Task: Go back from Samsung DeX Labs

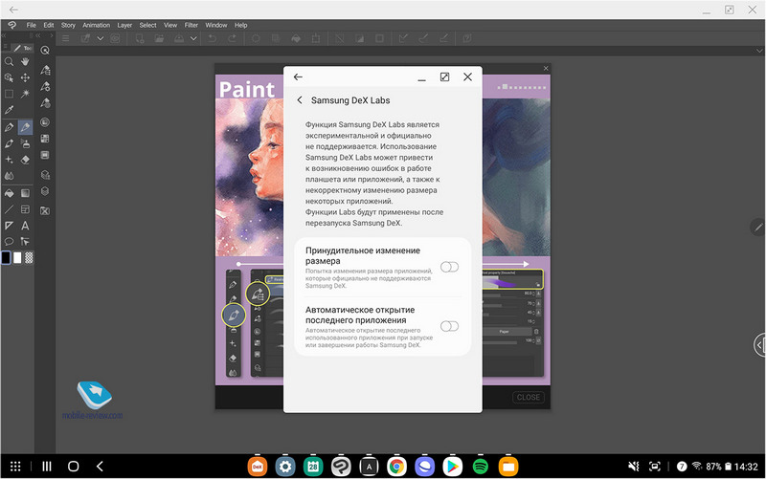Action: tap(300, 99)
